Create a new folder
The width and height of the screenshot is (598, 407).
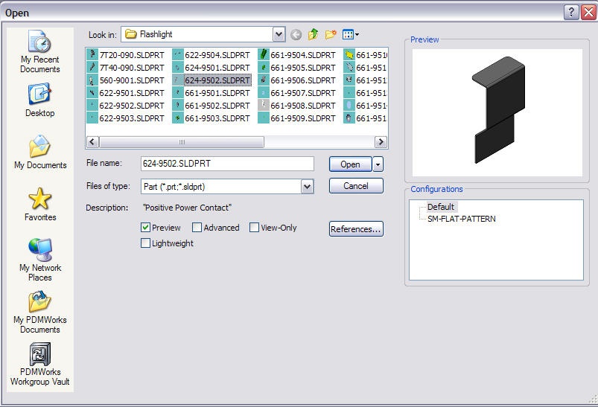click(331, 34)
